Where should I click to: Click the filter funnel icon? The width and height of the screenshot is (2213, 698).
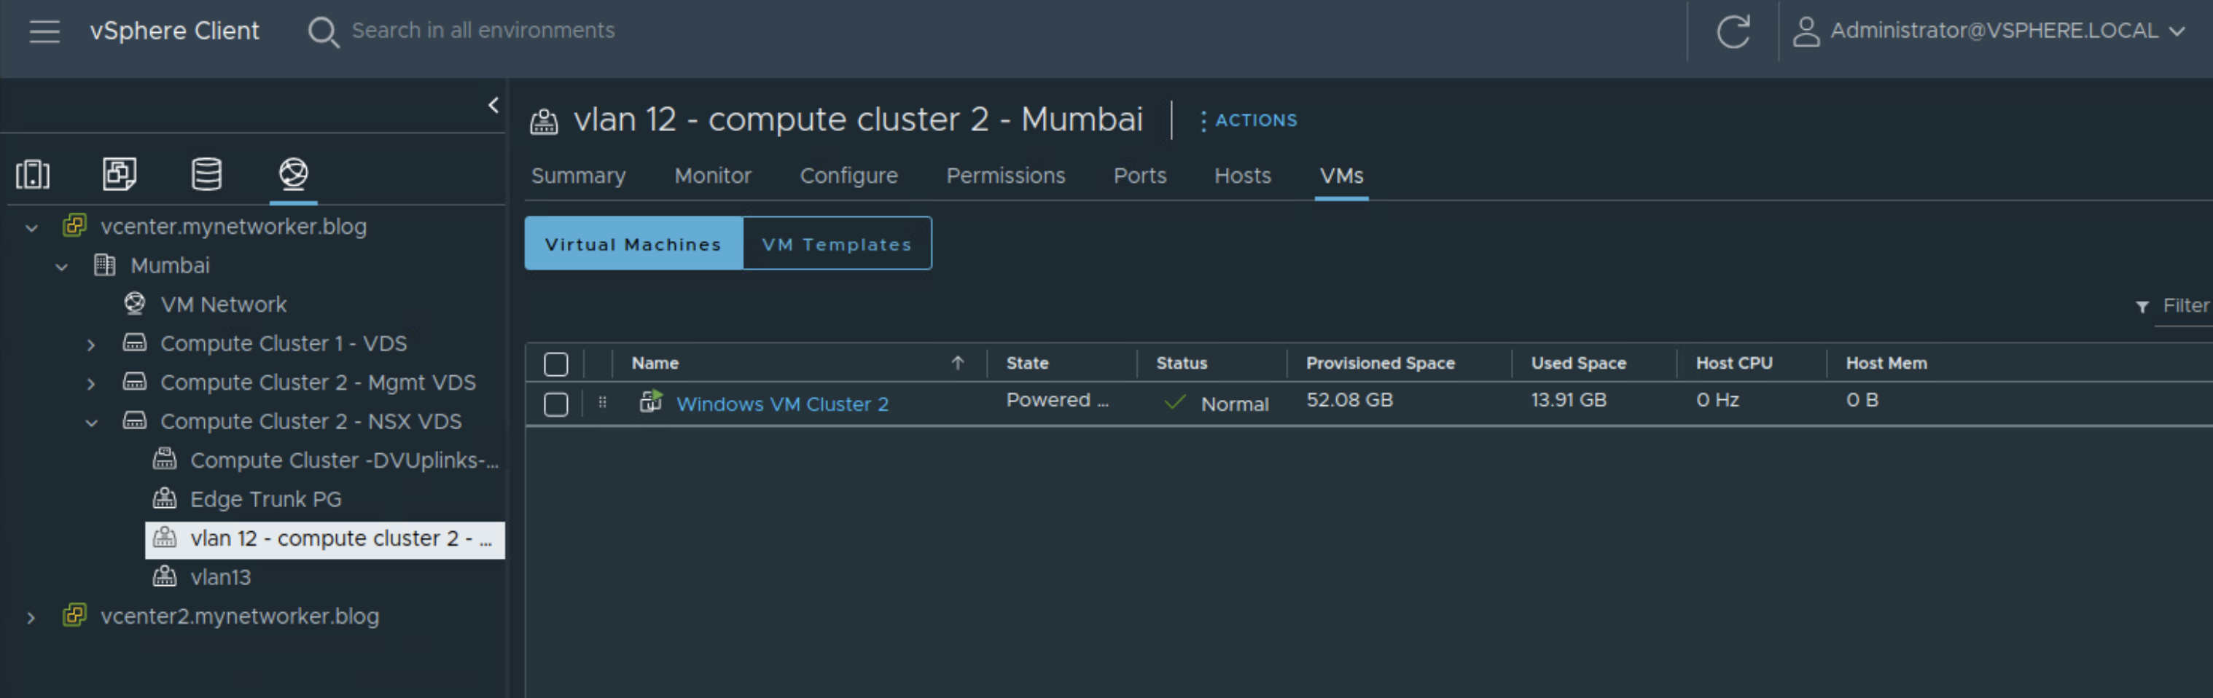pos(2142,307)
